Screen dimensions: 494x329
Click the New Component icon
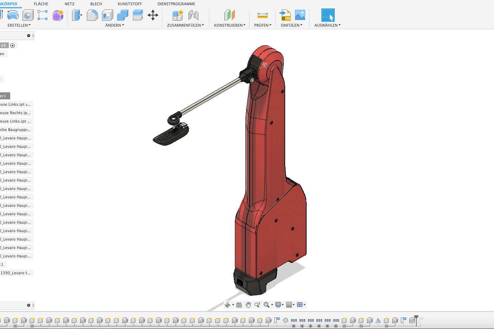[178, 15]
